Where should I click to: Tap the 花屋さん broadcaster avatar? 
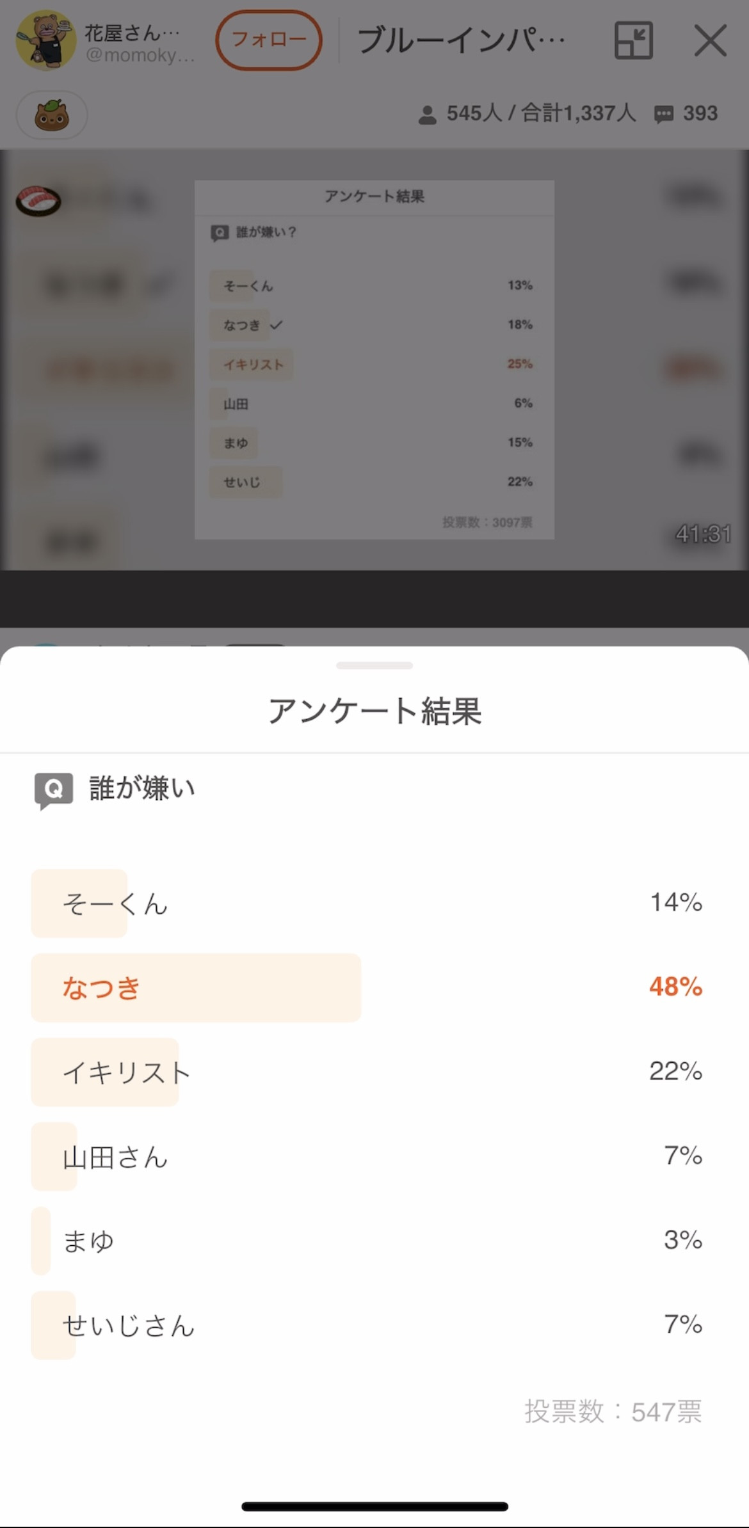pyautogui.click(x=45, y=40)
